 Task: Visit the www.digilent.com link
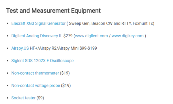(91, 36)
